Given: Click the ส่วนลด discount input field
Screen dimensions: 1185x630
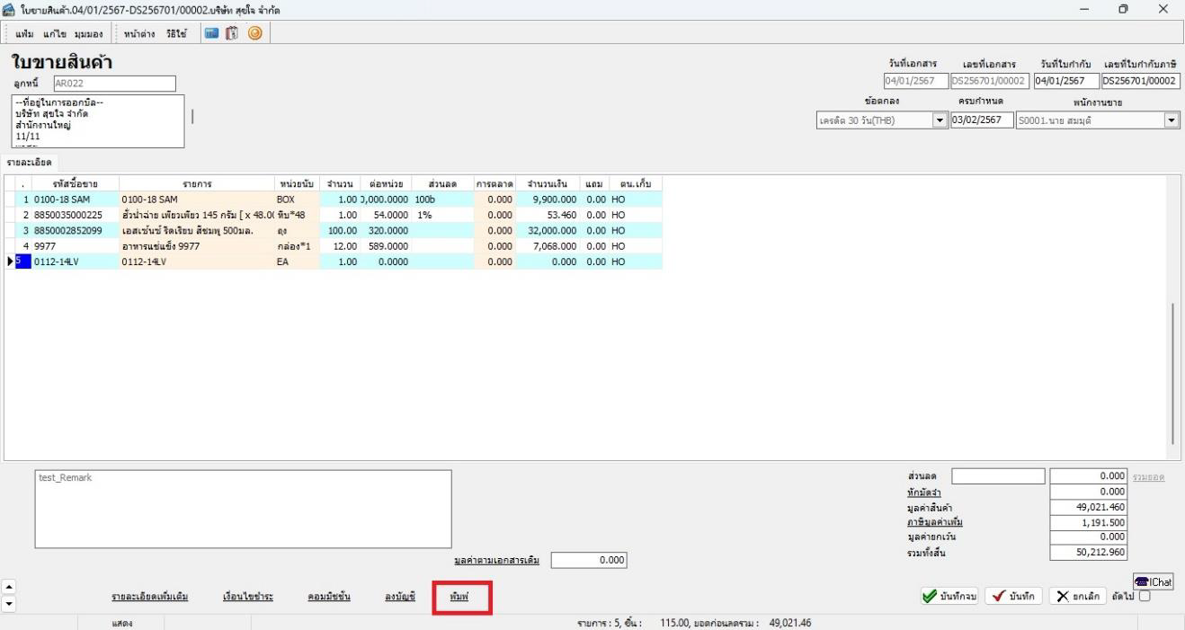Looking at the screenshot, I should tap(998, 476).
